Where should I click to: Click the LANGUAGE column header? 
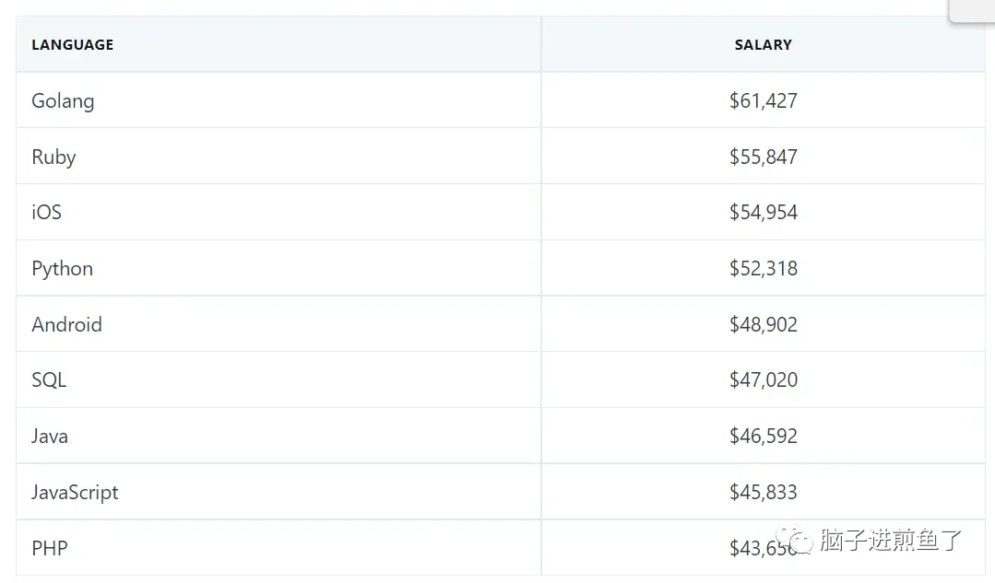point(72,45)
